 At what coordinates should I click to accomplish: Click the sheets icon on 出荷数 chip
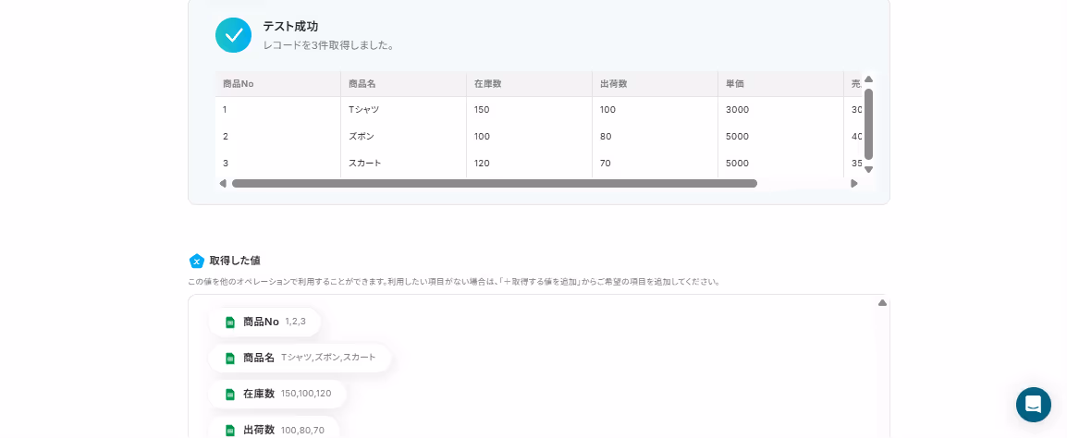coord(230,430)
